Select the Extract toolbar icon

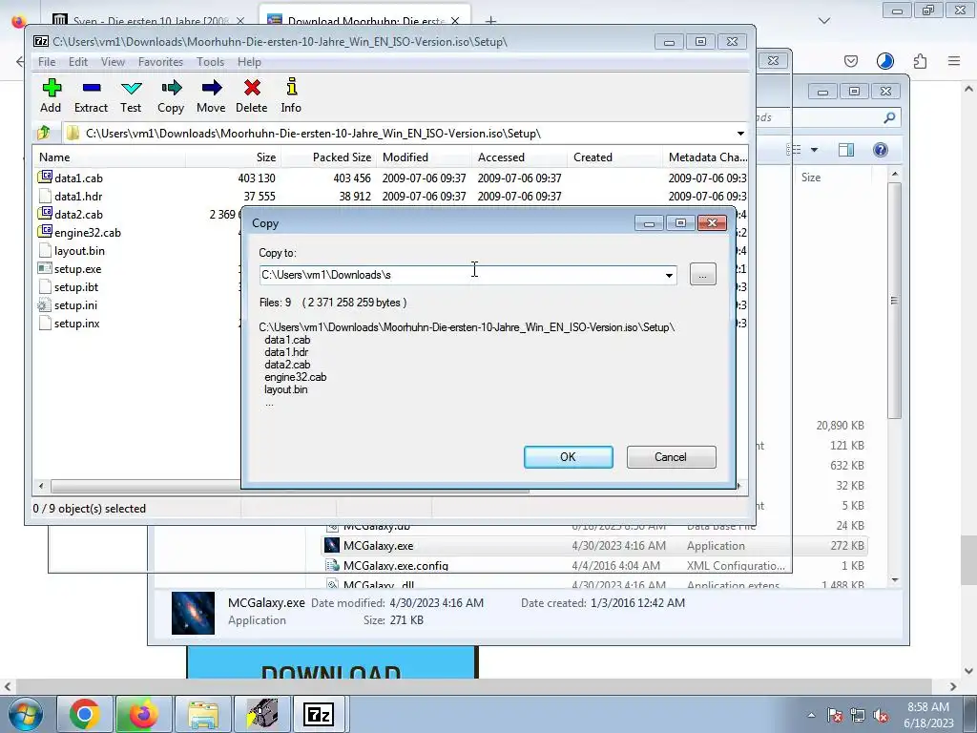point(91,95)
